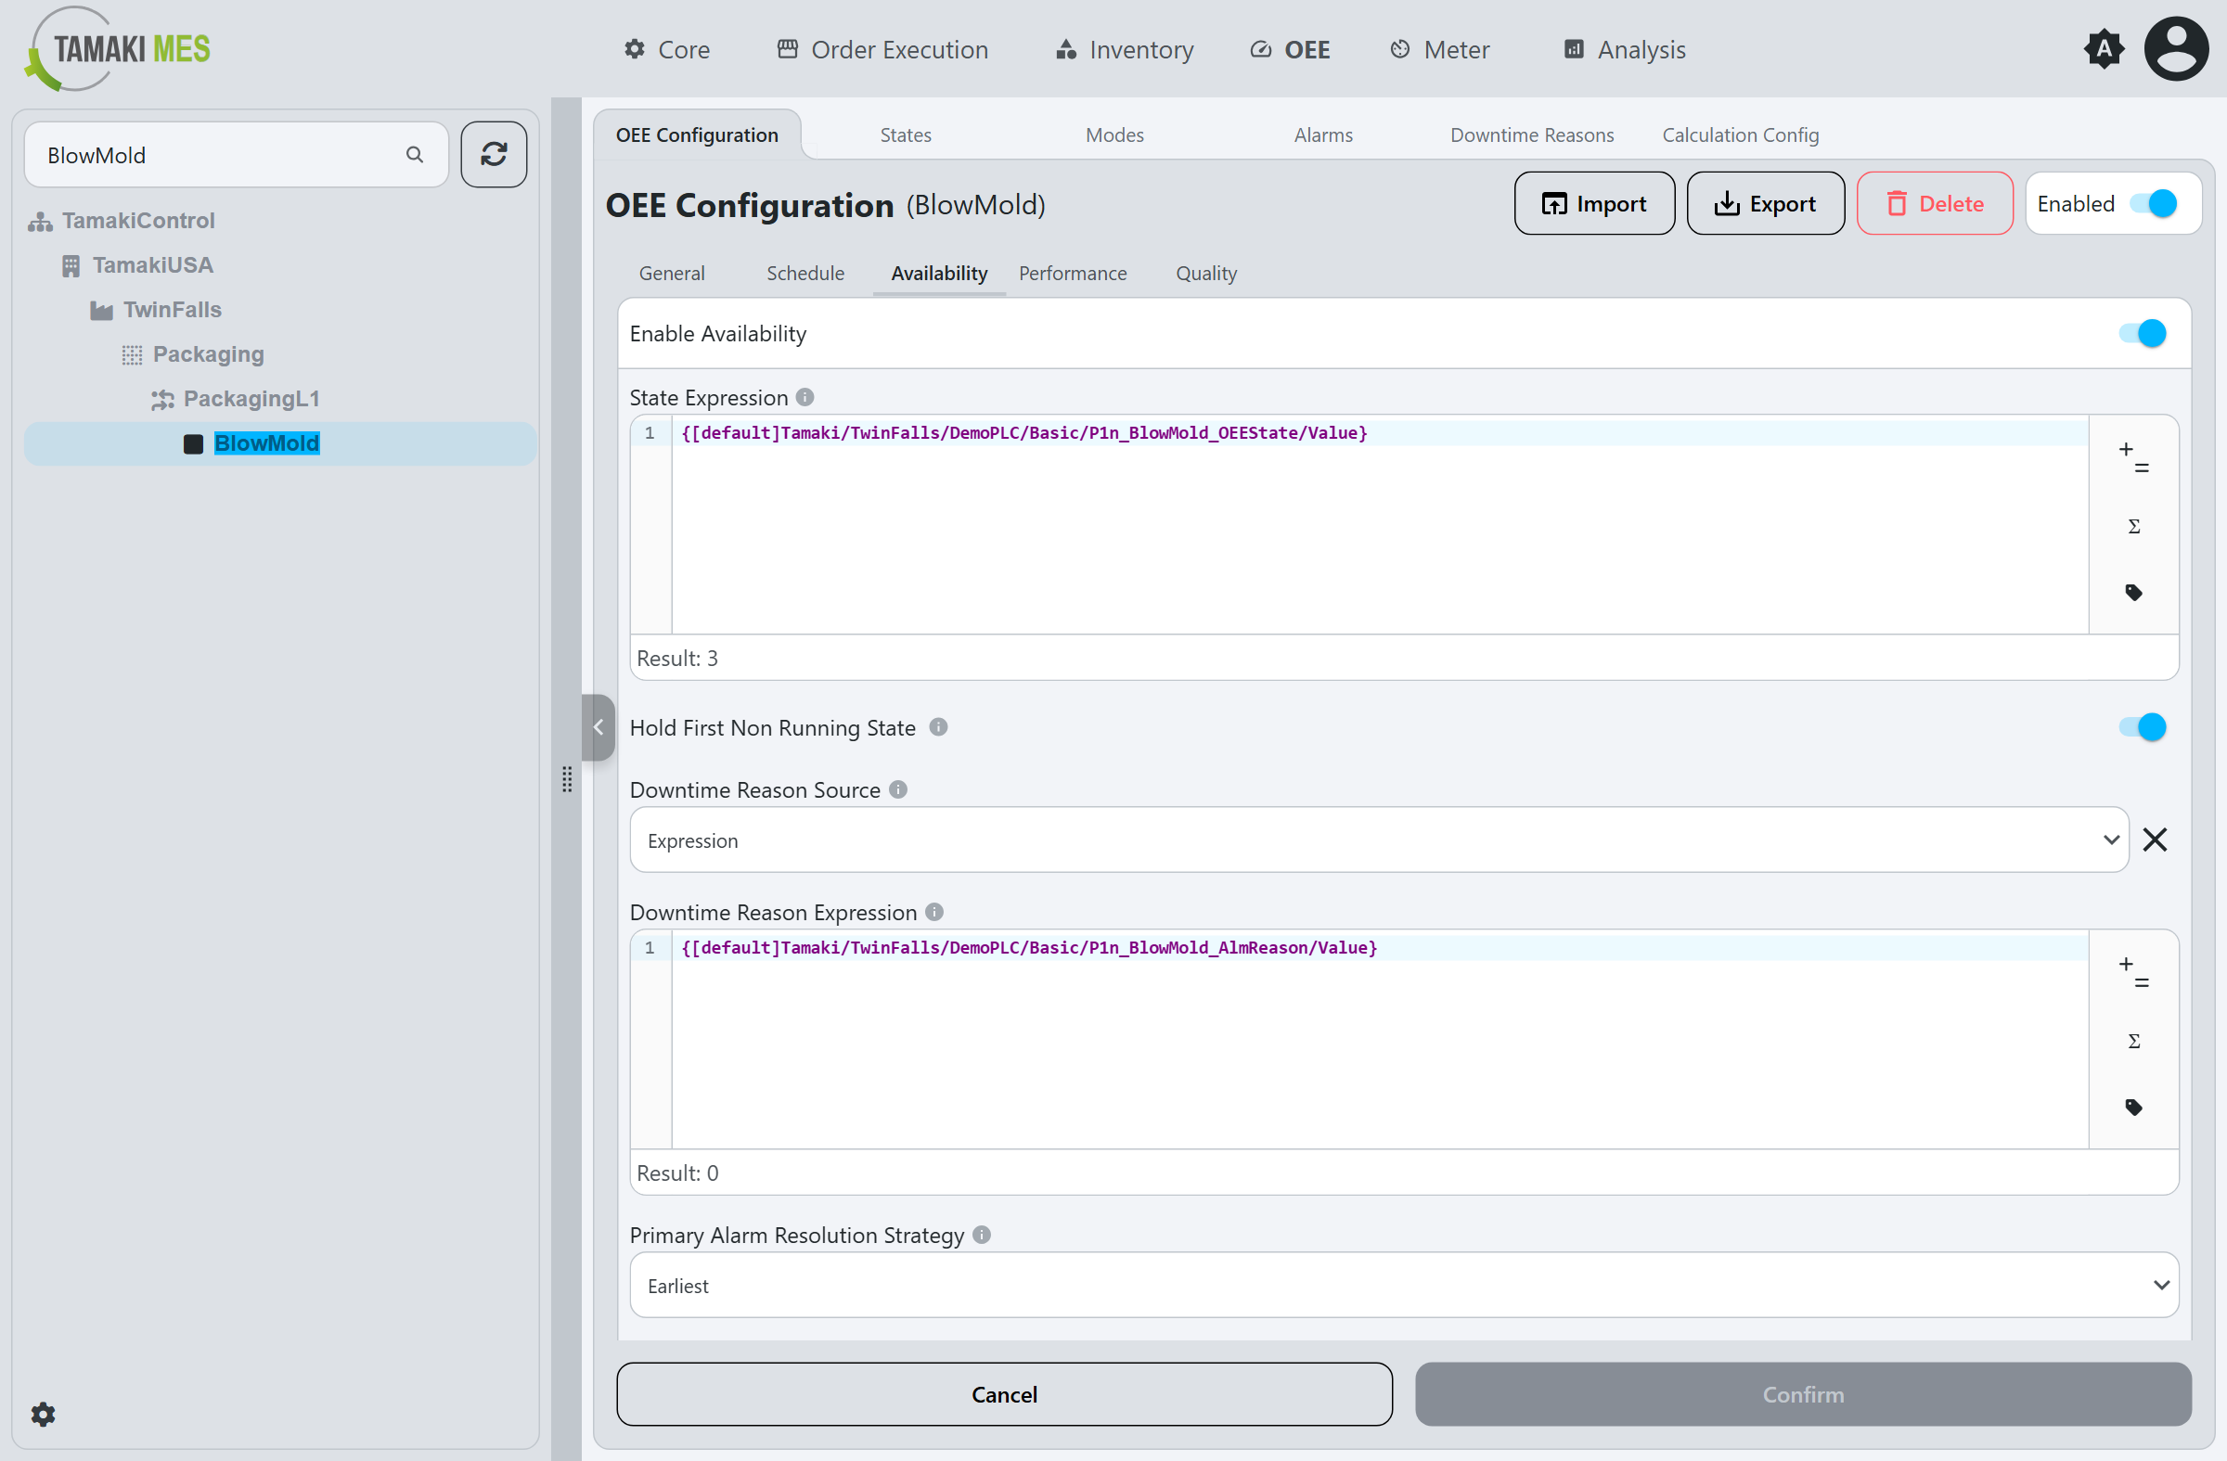Screen dimensions: 2227x1461
Task: Open operators button in Downtime Reason Expression editor
Action: click(x=2133, y=973)
